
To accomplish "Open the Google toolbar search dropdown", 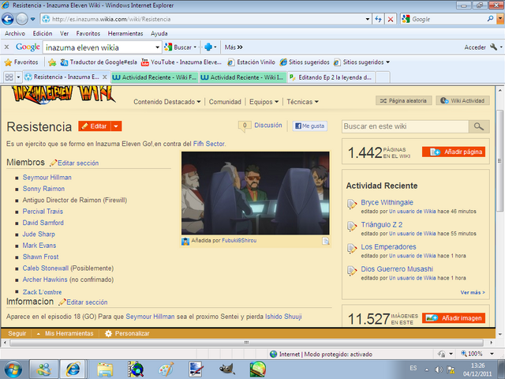I will (x=157, y=47).
